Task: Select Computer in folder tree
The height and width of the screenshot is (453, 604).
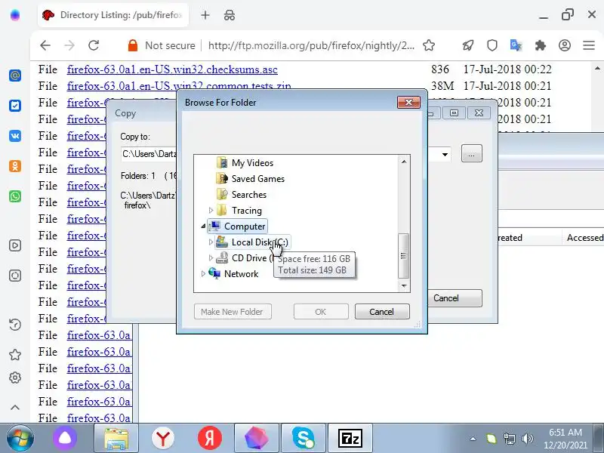Action: click(x=245, y=226)
